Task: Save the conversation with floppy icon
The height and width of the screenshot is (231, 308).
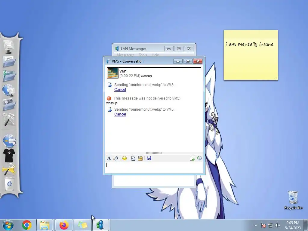Action: click(149, 158)
